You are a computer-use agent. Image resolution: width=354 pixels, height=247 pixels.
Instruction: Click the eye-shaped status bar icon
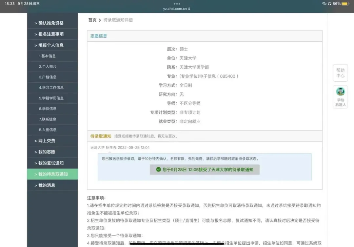pos(324,4)
